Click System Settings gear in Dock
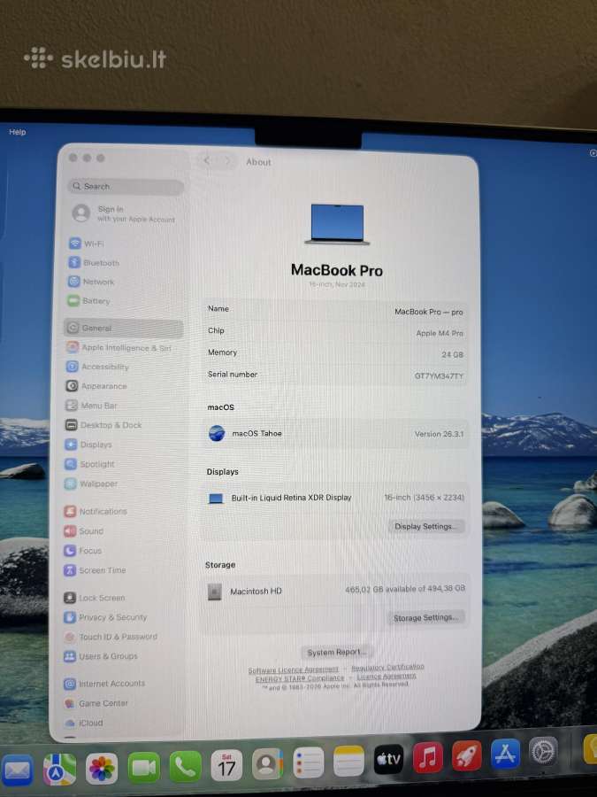This screenshot has height=797, width=597. click(543, 751)
